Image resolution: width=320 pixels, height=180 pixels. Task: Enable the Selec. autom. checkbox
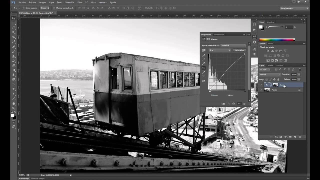tap(23, 8)
